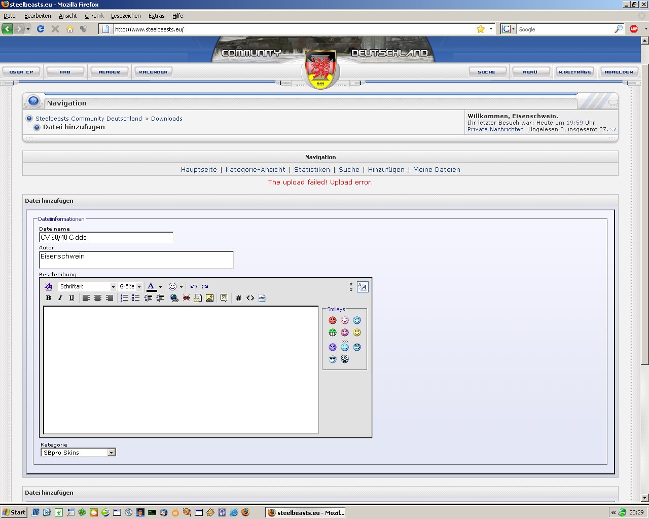Center-align the description text
Screen dimensions: 649x519
pos(98,298)
